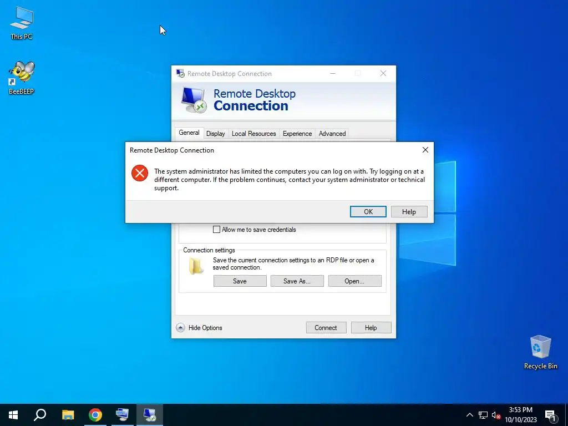Collapse options via Hide Options arrow
568x426 pixels.
[x=180, y=327]
